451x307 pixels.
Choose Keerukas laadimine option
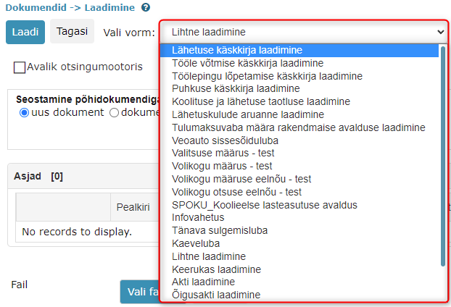[216, 269]
